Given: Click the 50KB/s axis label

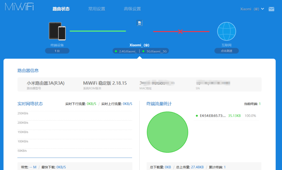Looking at the screenshot, I should point(22,151).
